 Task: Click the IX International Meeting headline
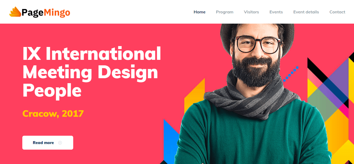pos(92,72)
